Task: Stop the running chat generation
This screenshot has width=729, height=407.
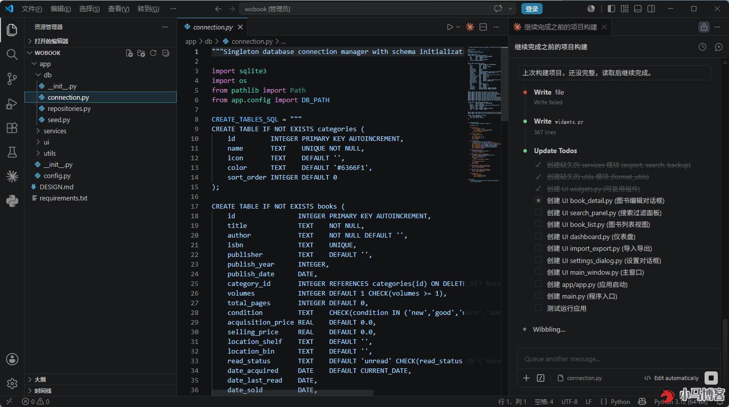Action: [x=711, y=378]
